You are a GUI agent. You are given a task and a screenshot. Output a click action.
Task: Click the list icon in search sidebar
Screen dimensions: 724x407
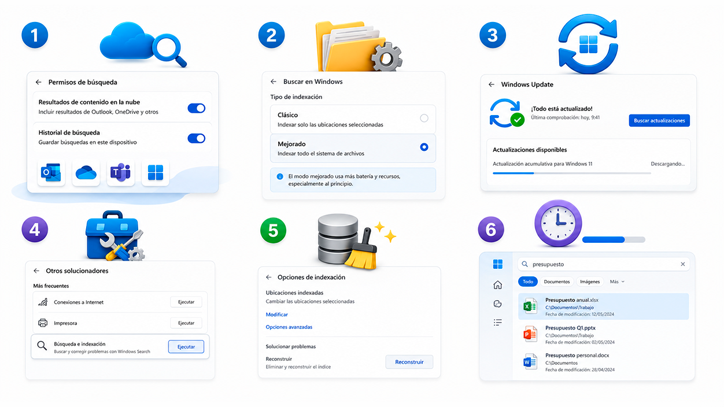pos(497,323)
